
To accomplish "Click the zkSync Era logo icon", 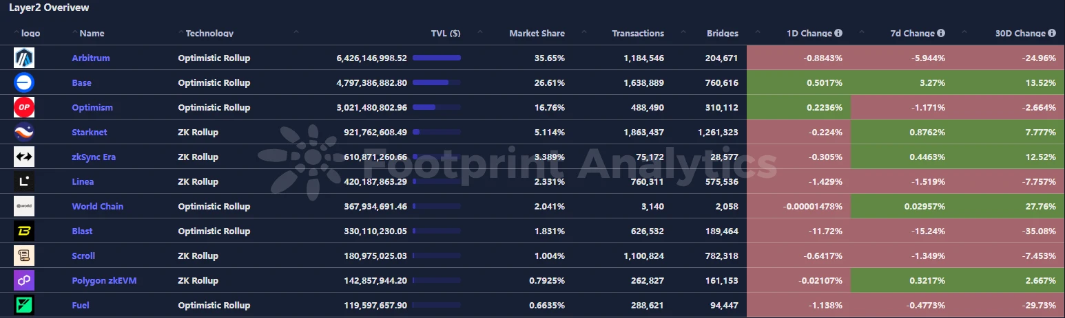I will pos(24,157).
